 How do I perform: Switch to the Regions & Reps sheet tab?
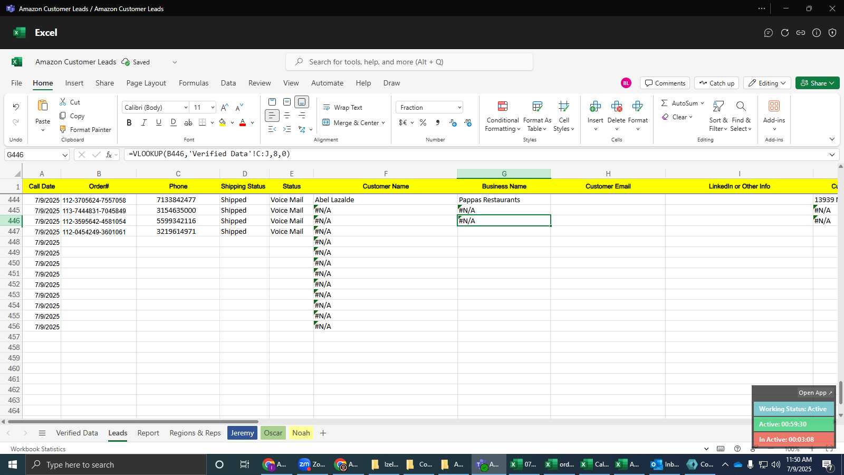tap(195, 433)
